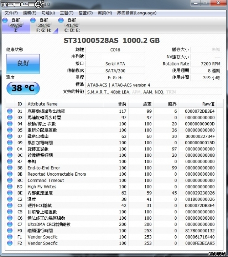Click the status orb for attribute 01
228x257 pixels.
(x=10, y=111)
